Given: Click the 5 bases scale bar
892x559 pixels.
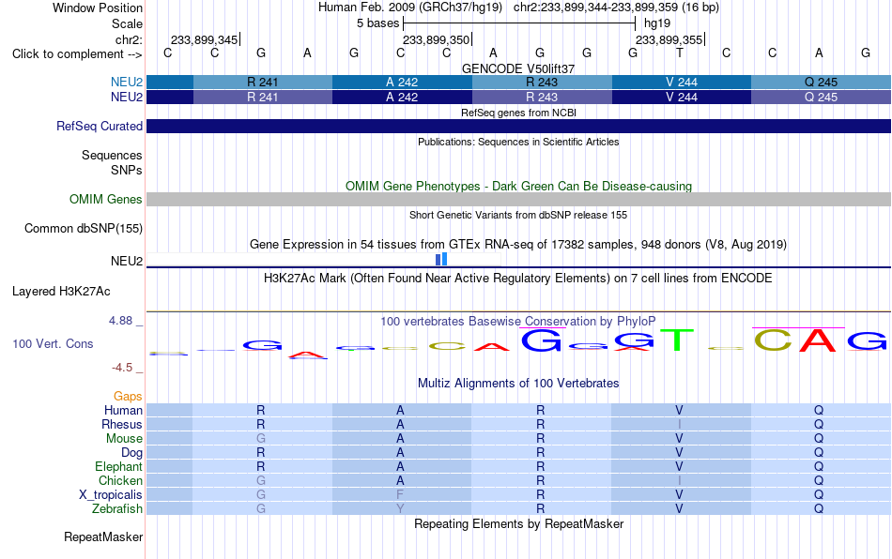Looking at the screenshot, I should [x=519, y=23].
